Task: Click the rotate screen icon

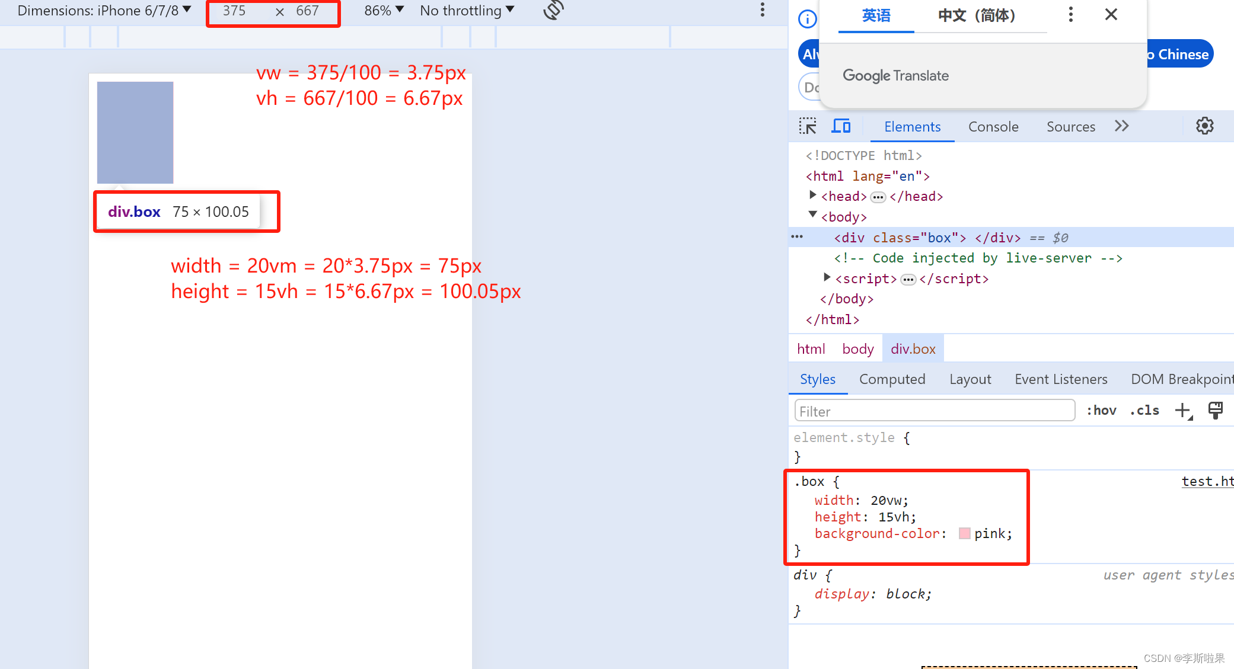Action: click(551, 11)
